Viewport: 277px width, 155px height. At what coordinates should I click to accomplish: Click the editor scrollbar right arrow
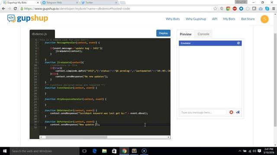point(168,137)
